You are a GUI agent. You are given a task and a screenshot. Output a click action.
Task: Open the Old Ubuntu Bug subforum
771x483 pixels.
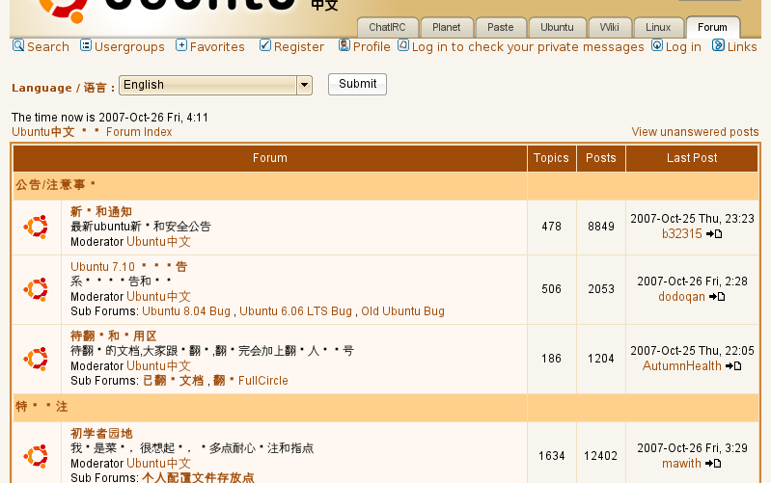[402, 311]
